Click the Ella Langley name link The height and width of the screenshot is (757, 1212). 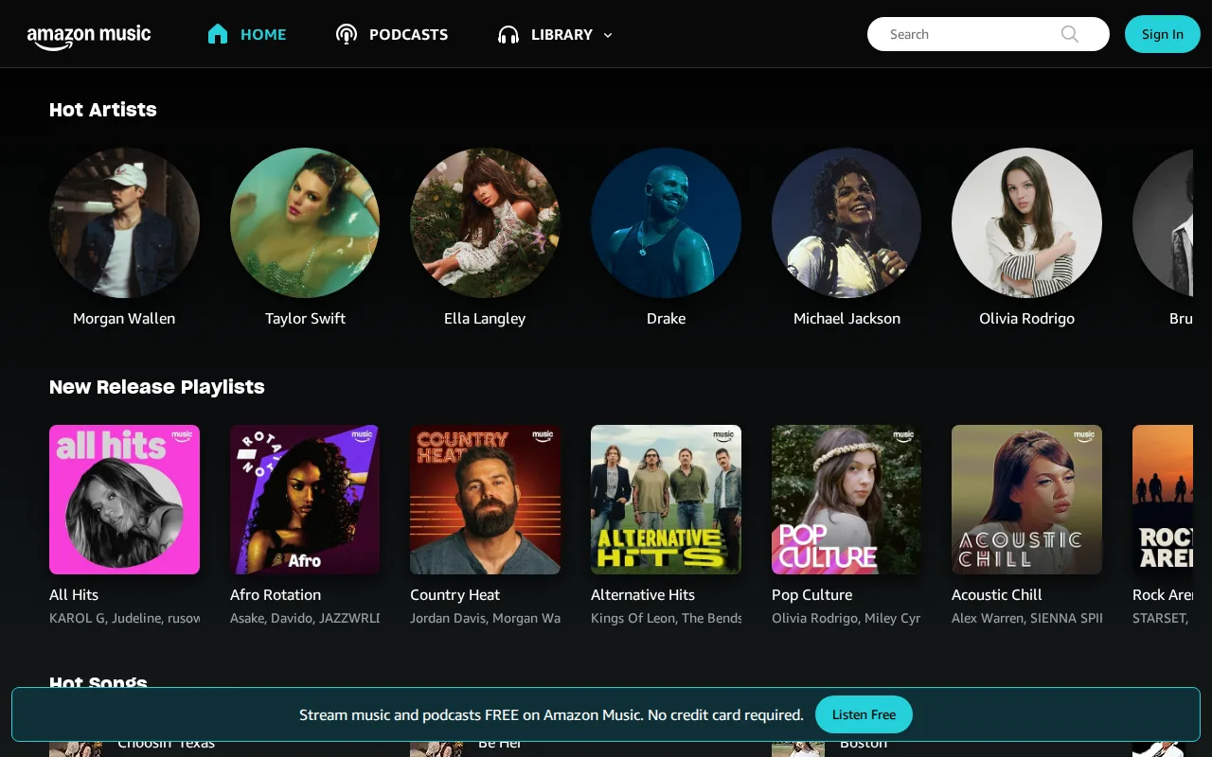[x=485, y=318]
